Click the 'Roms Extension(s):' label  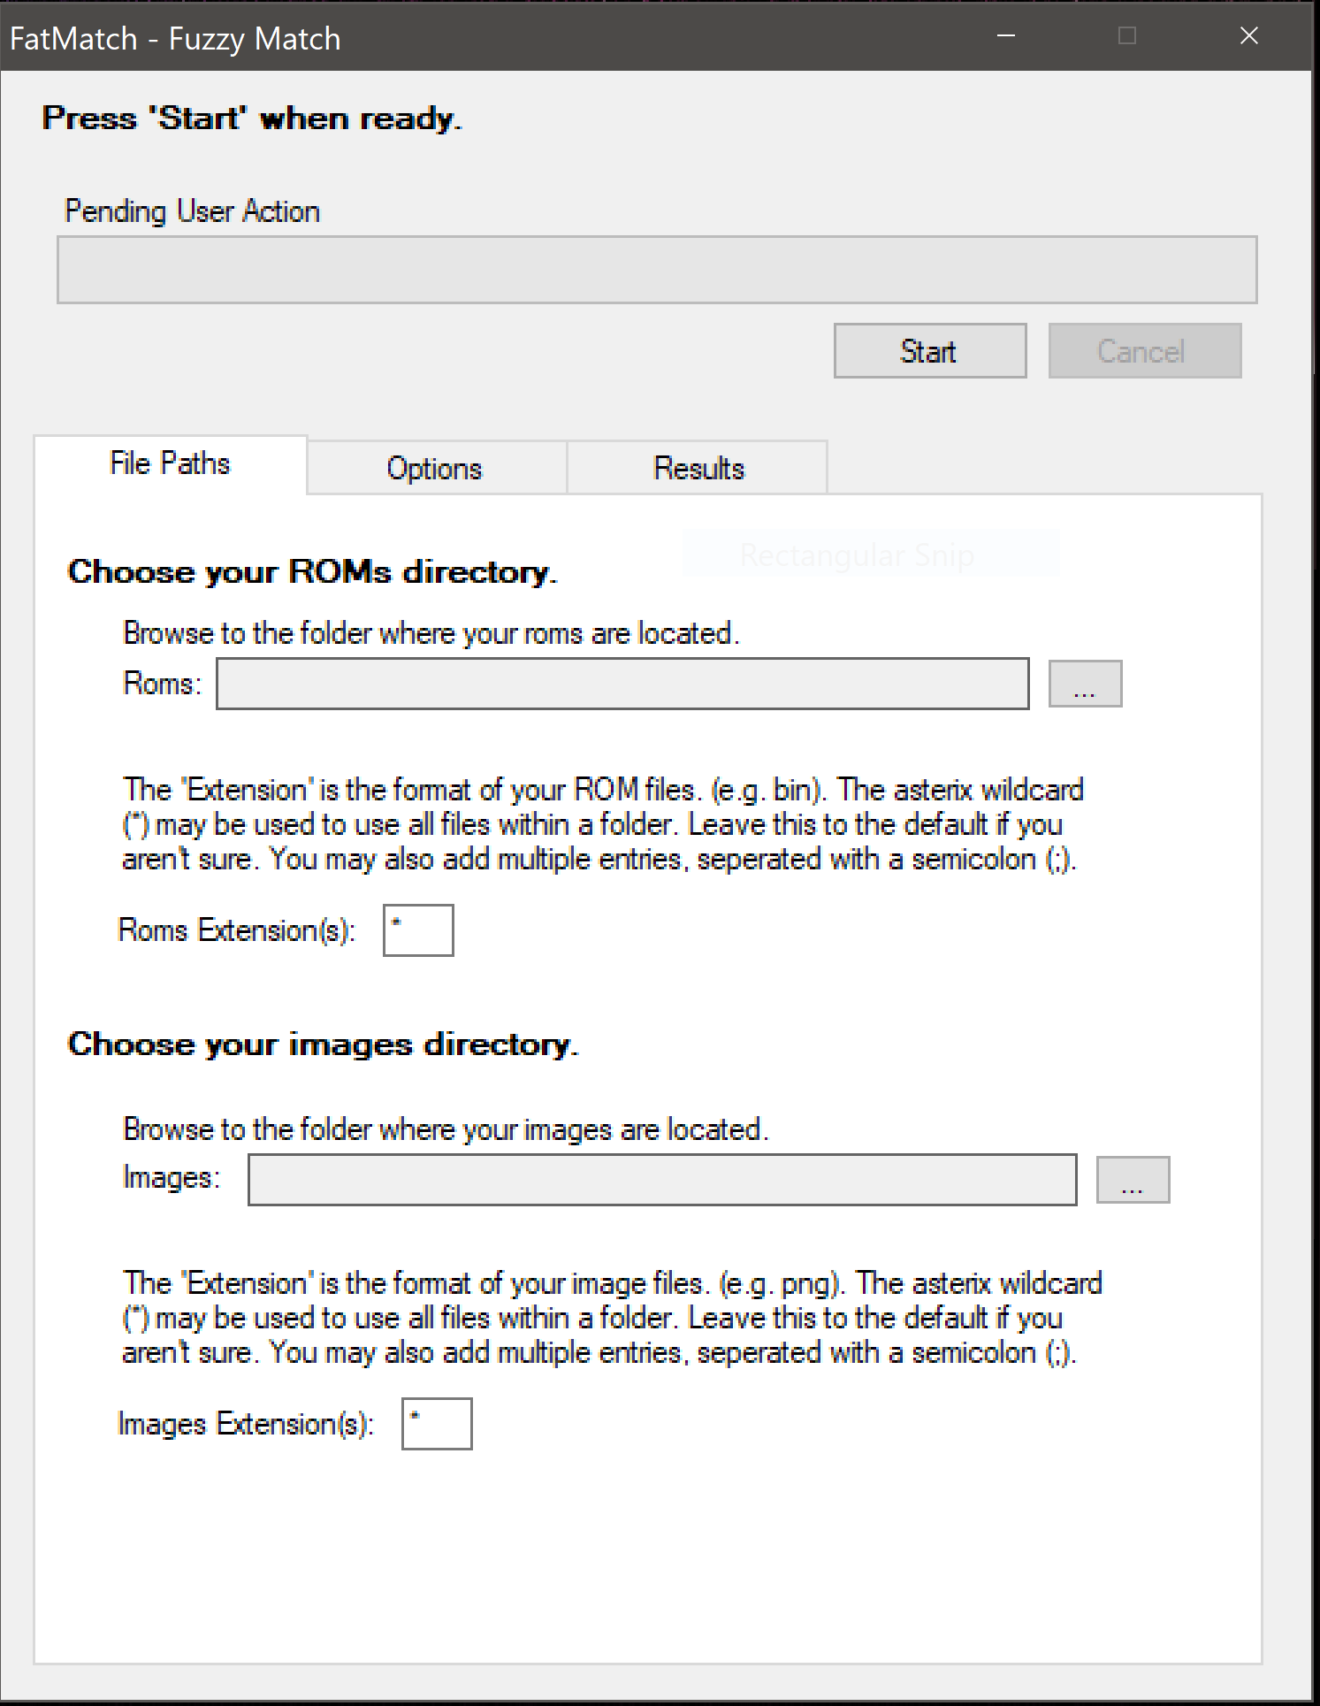237,930
